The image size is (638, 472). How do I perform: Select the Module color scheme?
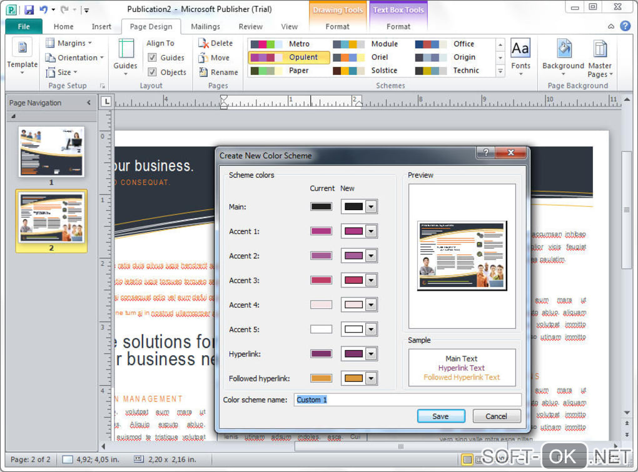point(371,44)
